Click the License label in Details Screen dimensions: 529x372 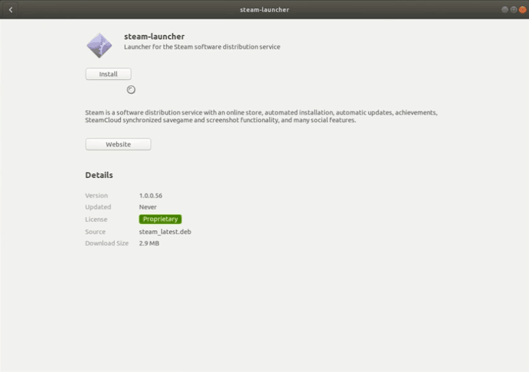96,220
